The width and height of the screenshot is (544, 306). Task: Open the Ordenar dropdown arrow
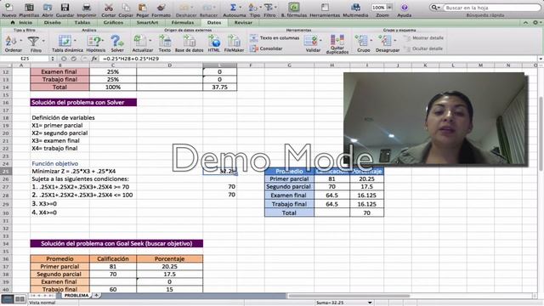[20, 41]
